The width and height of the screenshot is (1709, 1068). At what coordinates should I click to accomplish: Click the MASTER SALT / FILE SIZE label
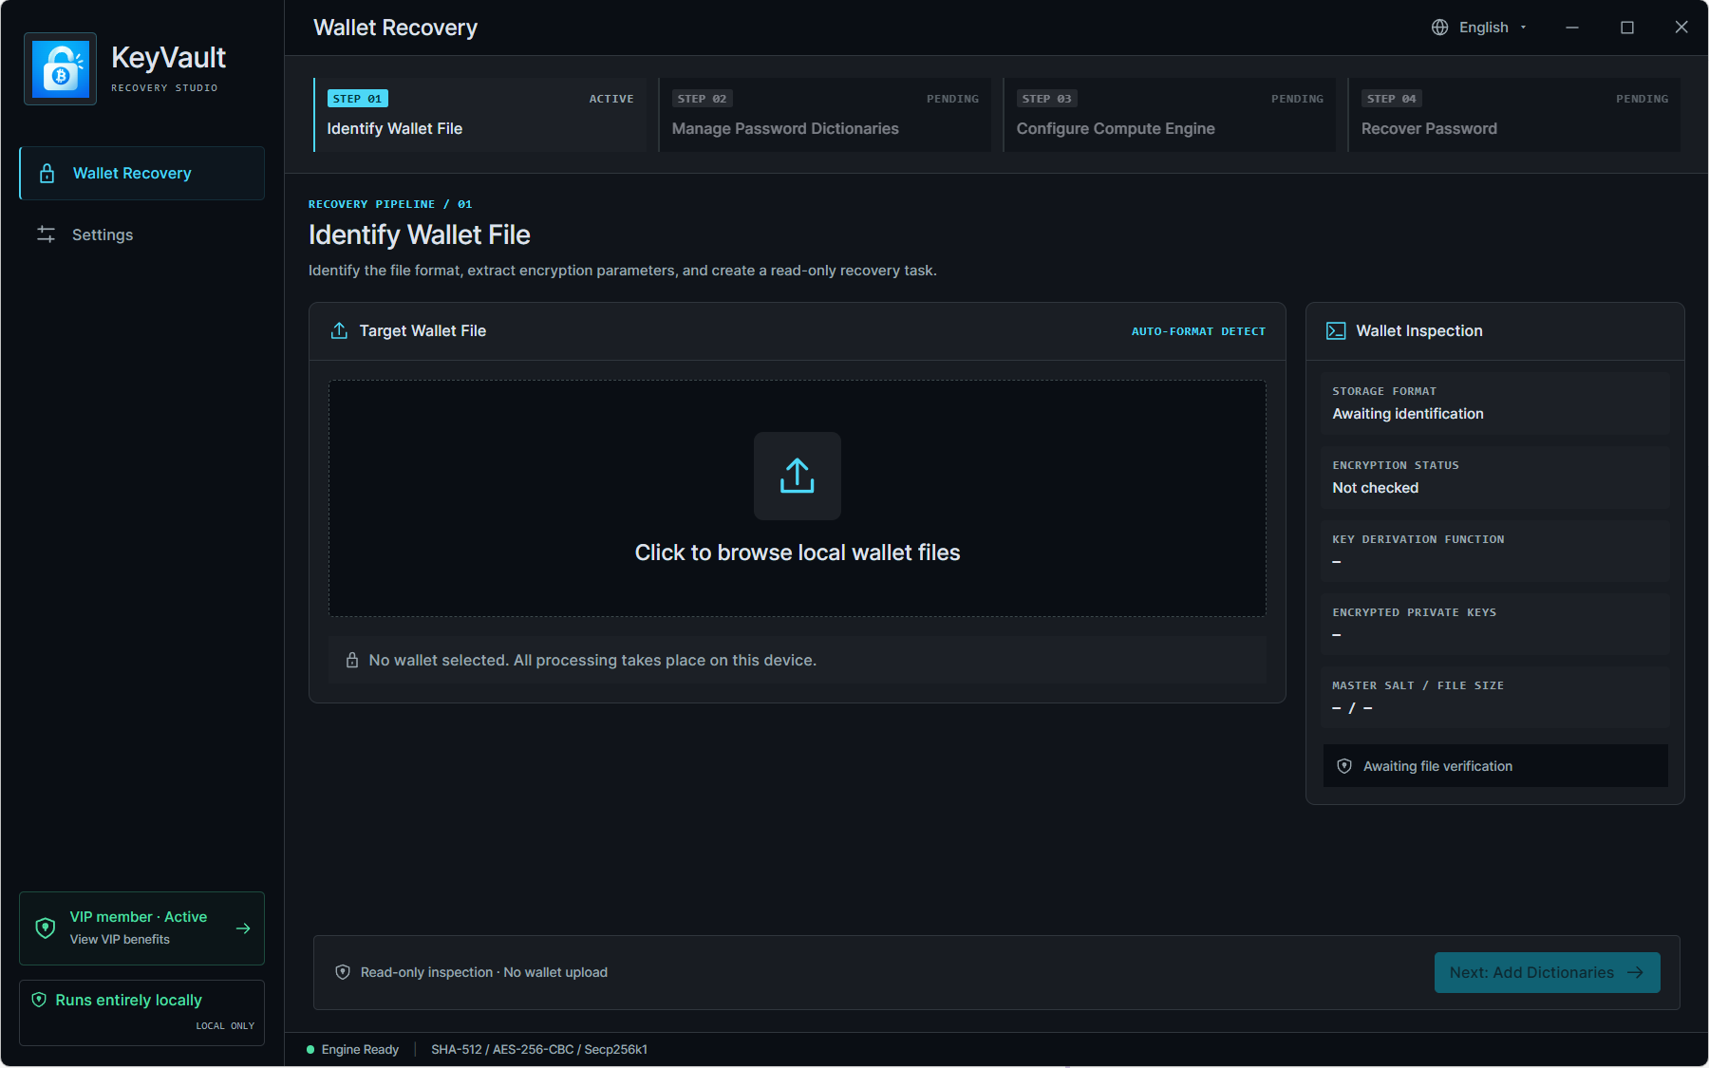pyautogui.click(x=1418, y=685)
